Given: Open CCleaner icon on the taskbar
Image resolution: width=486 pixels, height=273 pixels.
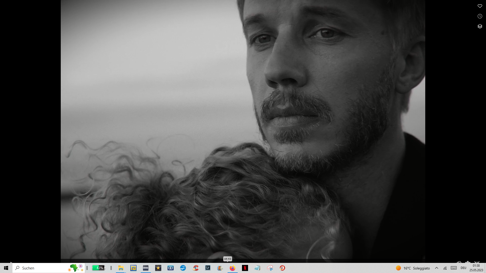Looking at the screenshot, I should pos(195,268).
